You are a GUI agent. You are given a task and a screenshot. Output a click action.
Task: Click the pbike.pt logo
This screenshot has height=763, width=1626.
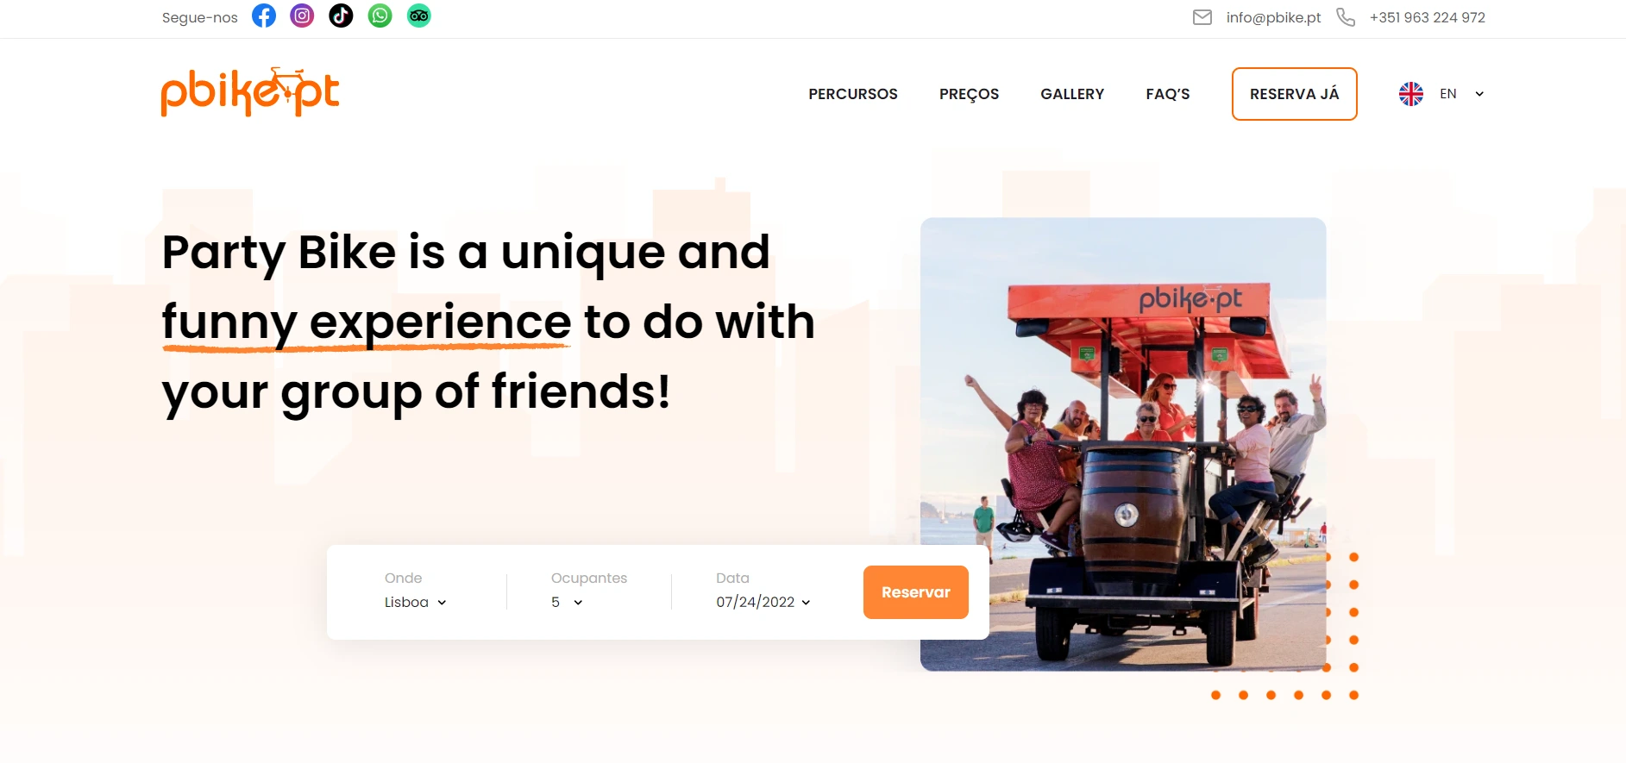coord(250,92)
